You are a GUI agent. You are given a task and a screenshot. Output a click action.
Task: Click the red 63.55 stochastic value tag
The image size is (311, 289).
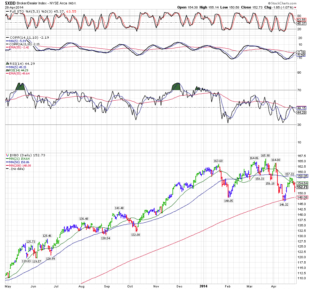302,19
